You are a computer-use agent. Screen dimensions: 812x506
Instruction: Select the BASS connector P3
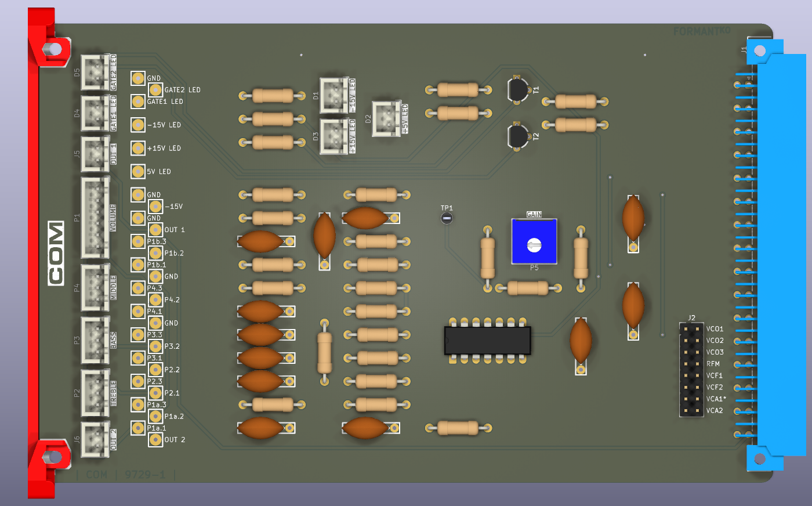click(95, 340)
